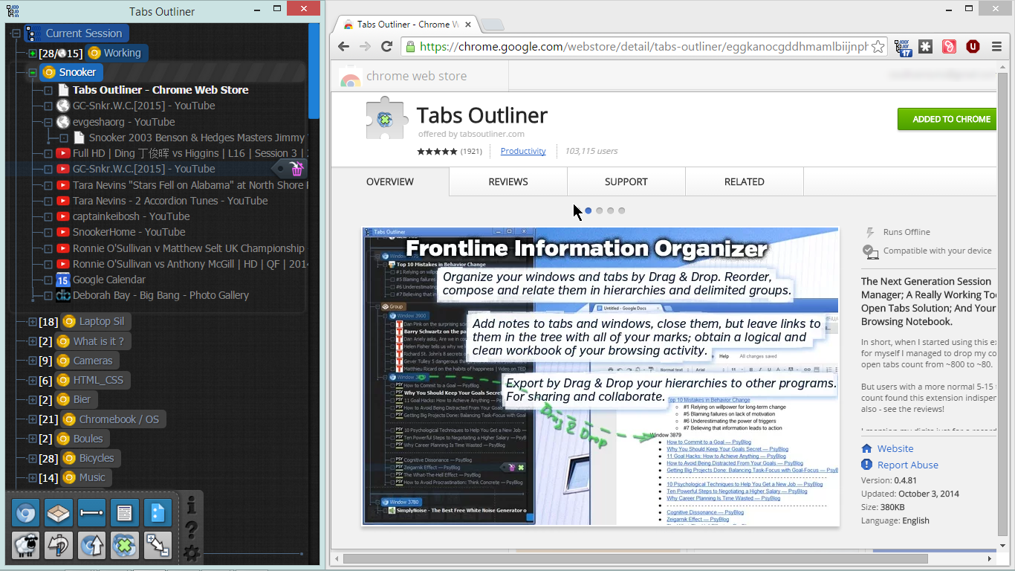Click the Undo Scroll curved arrow icon
The height and width of the screenshot is (571, 1015).
coord(59,546)
